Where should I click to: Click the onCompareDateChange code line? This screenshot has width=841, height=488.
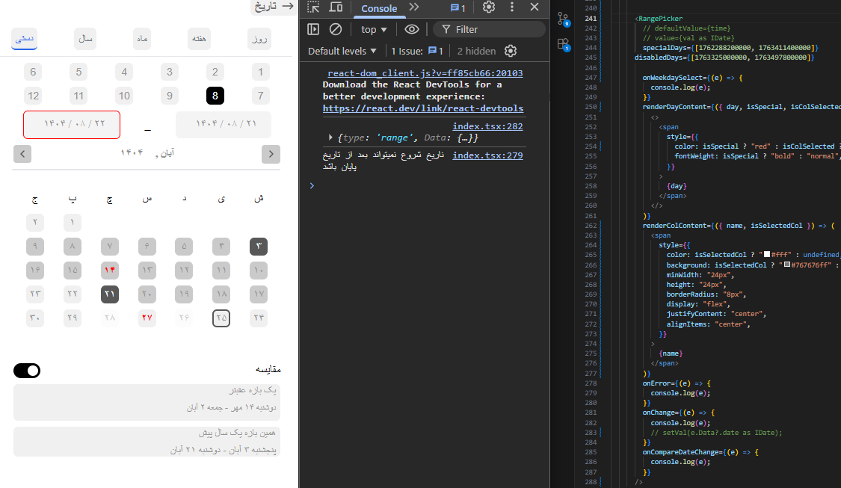click(700, 452)
